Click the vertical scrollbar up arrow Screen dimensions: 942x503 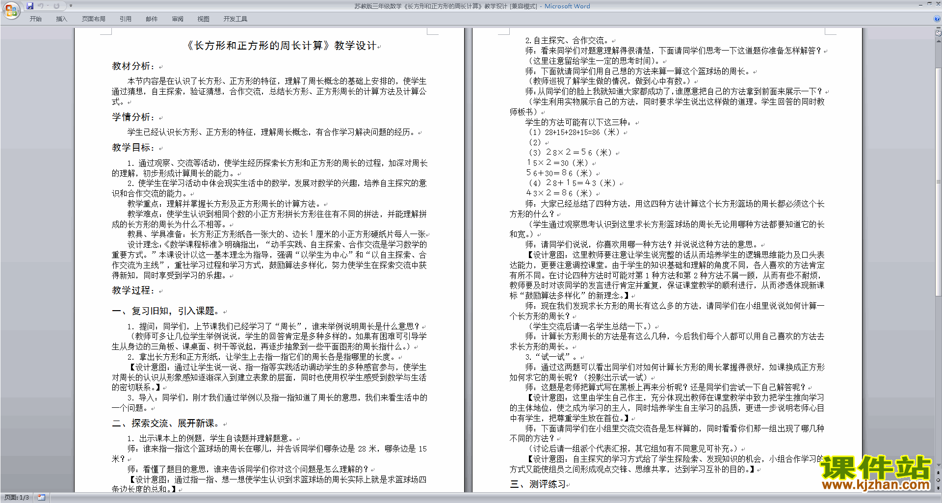[939, 41]
